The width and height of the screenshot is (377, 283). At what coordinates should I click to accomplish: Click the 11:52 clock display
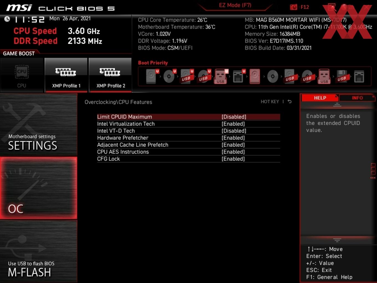pos(29,19)
